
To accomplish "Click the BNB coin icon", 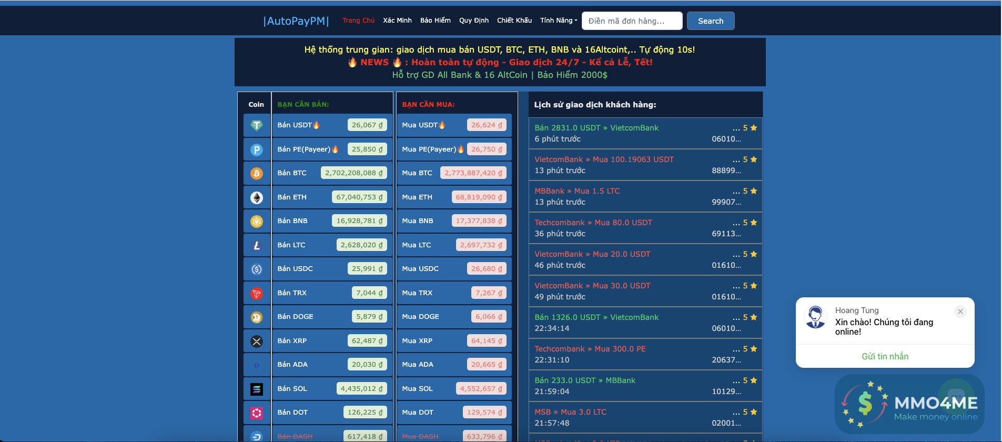I will [x=257, y=221].
